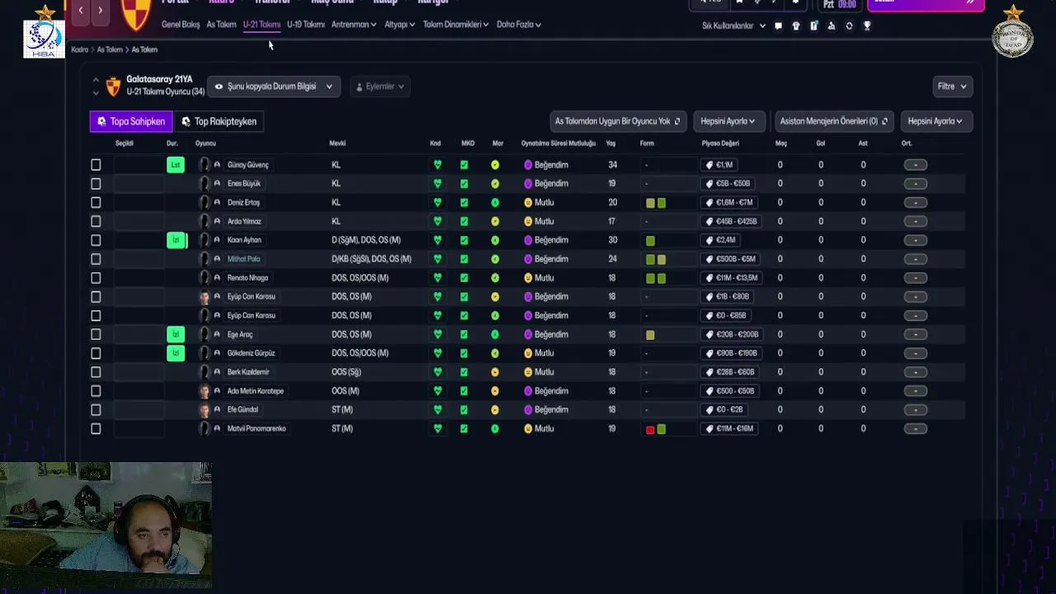Screen dimensions: 1056x594
Task: Tick the checkbox for Kaan Ayhan
Action: pyautogui.click(x=96, y=240)
